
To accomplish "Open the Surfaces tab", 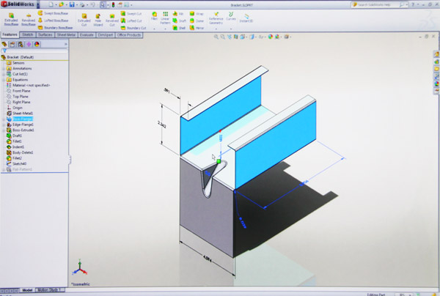I will tap(45, 34).
